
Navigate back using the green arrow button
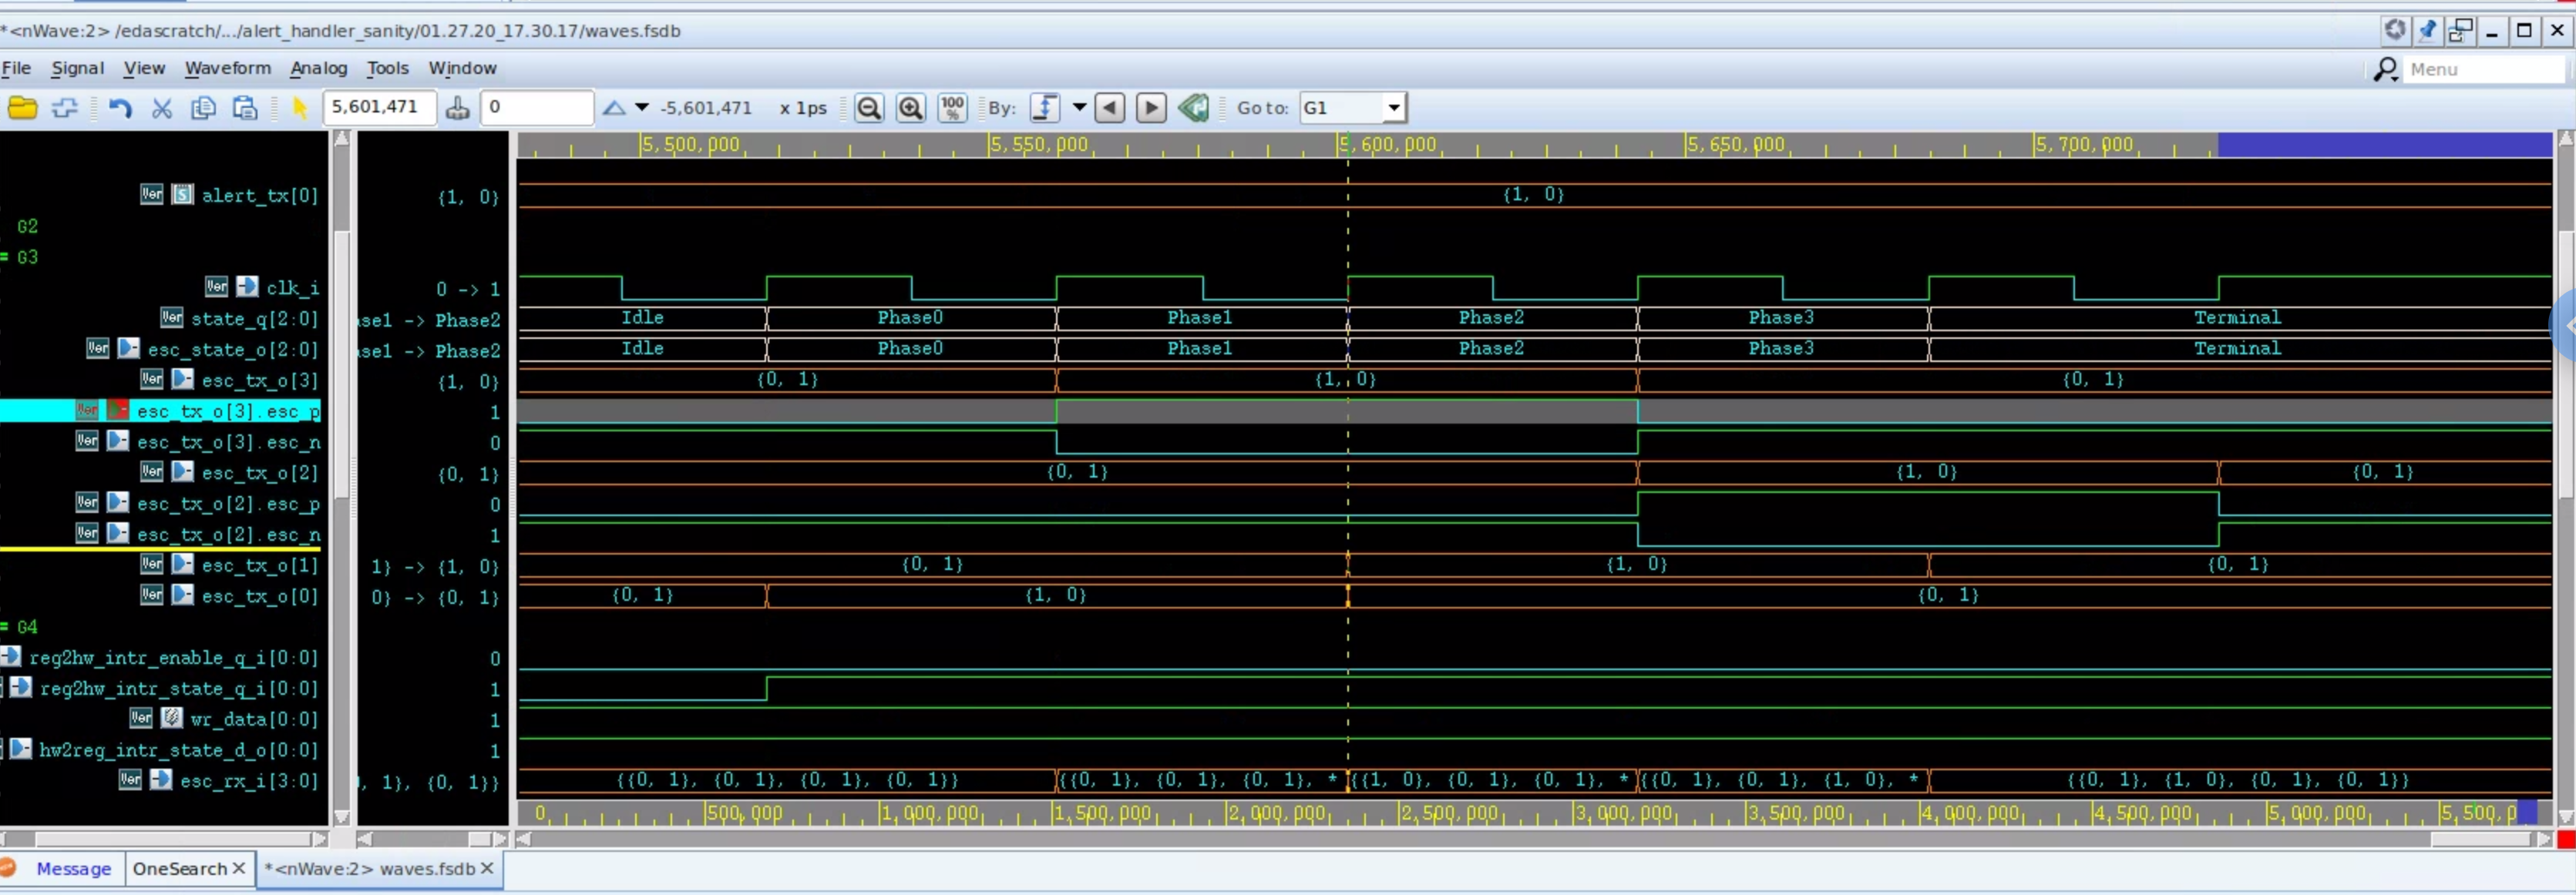pyautogui.click(x=1194, y=107)
